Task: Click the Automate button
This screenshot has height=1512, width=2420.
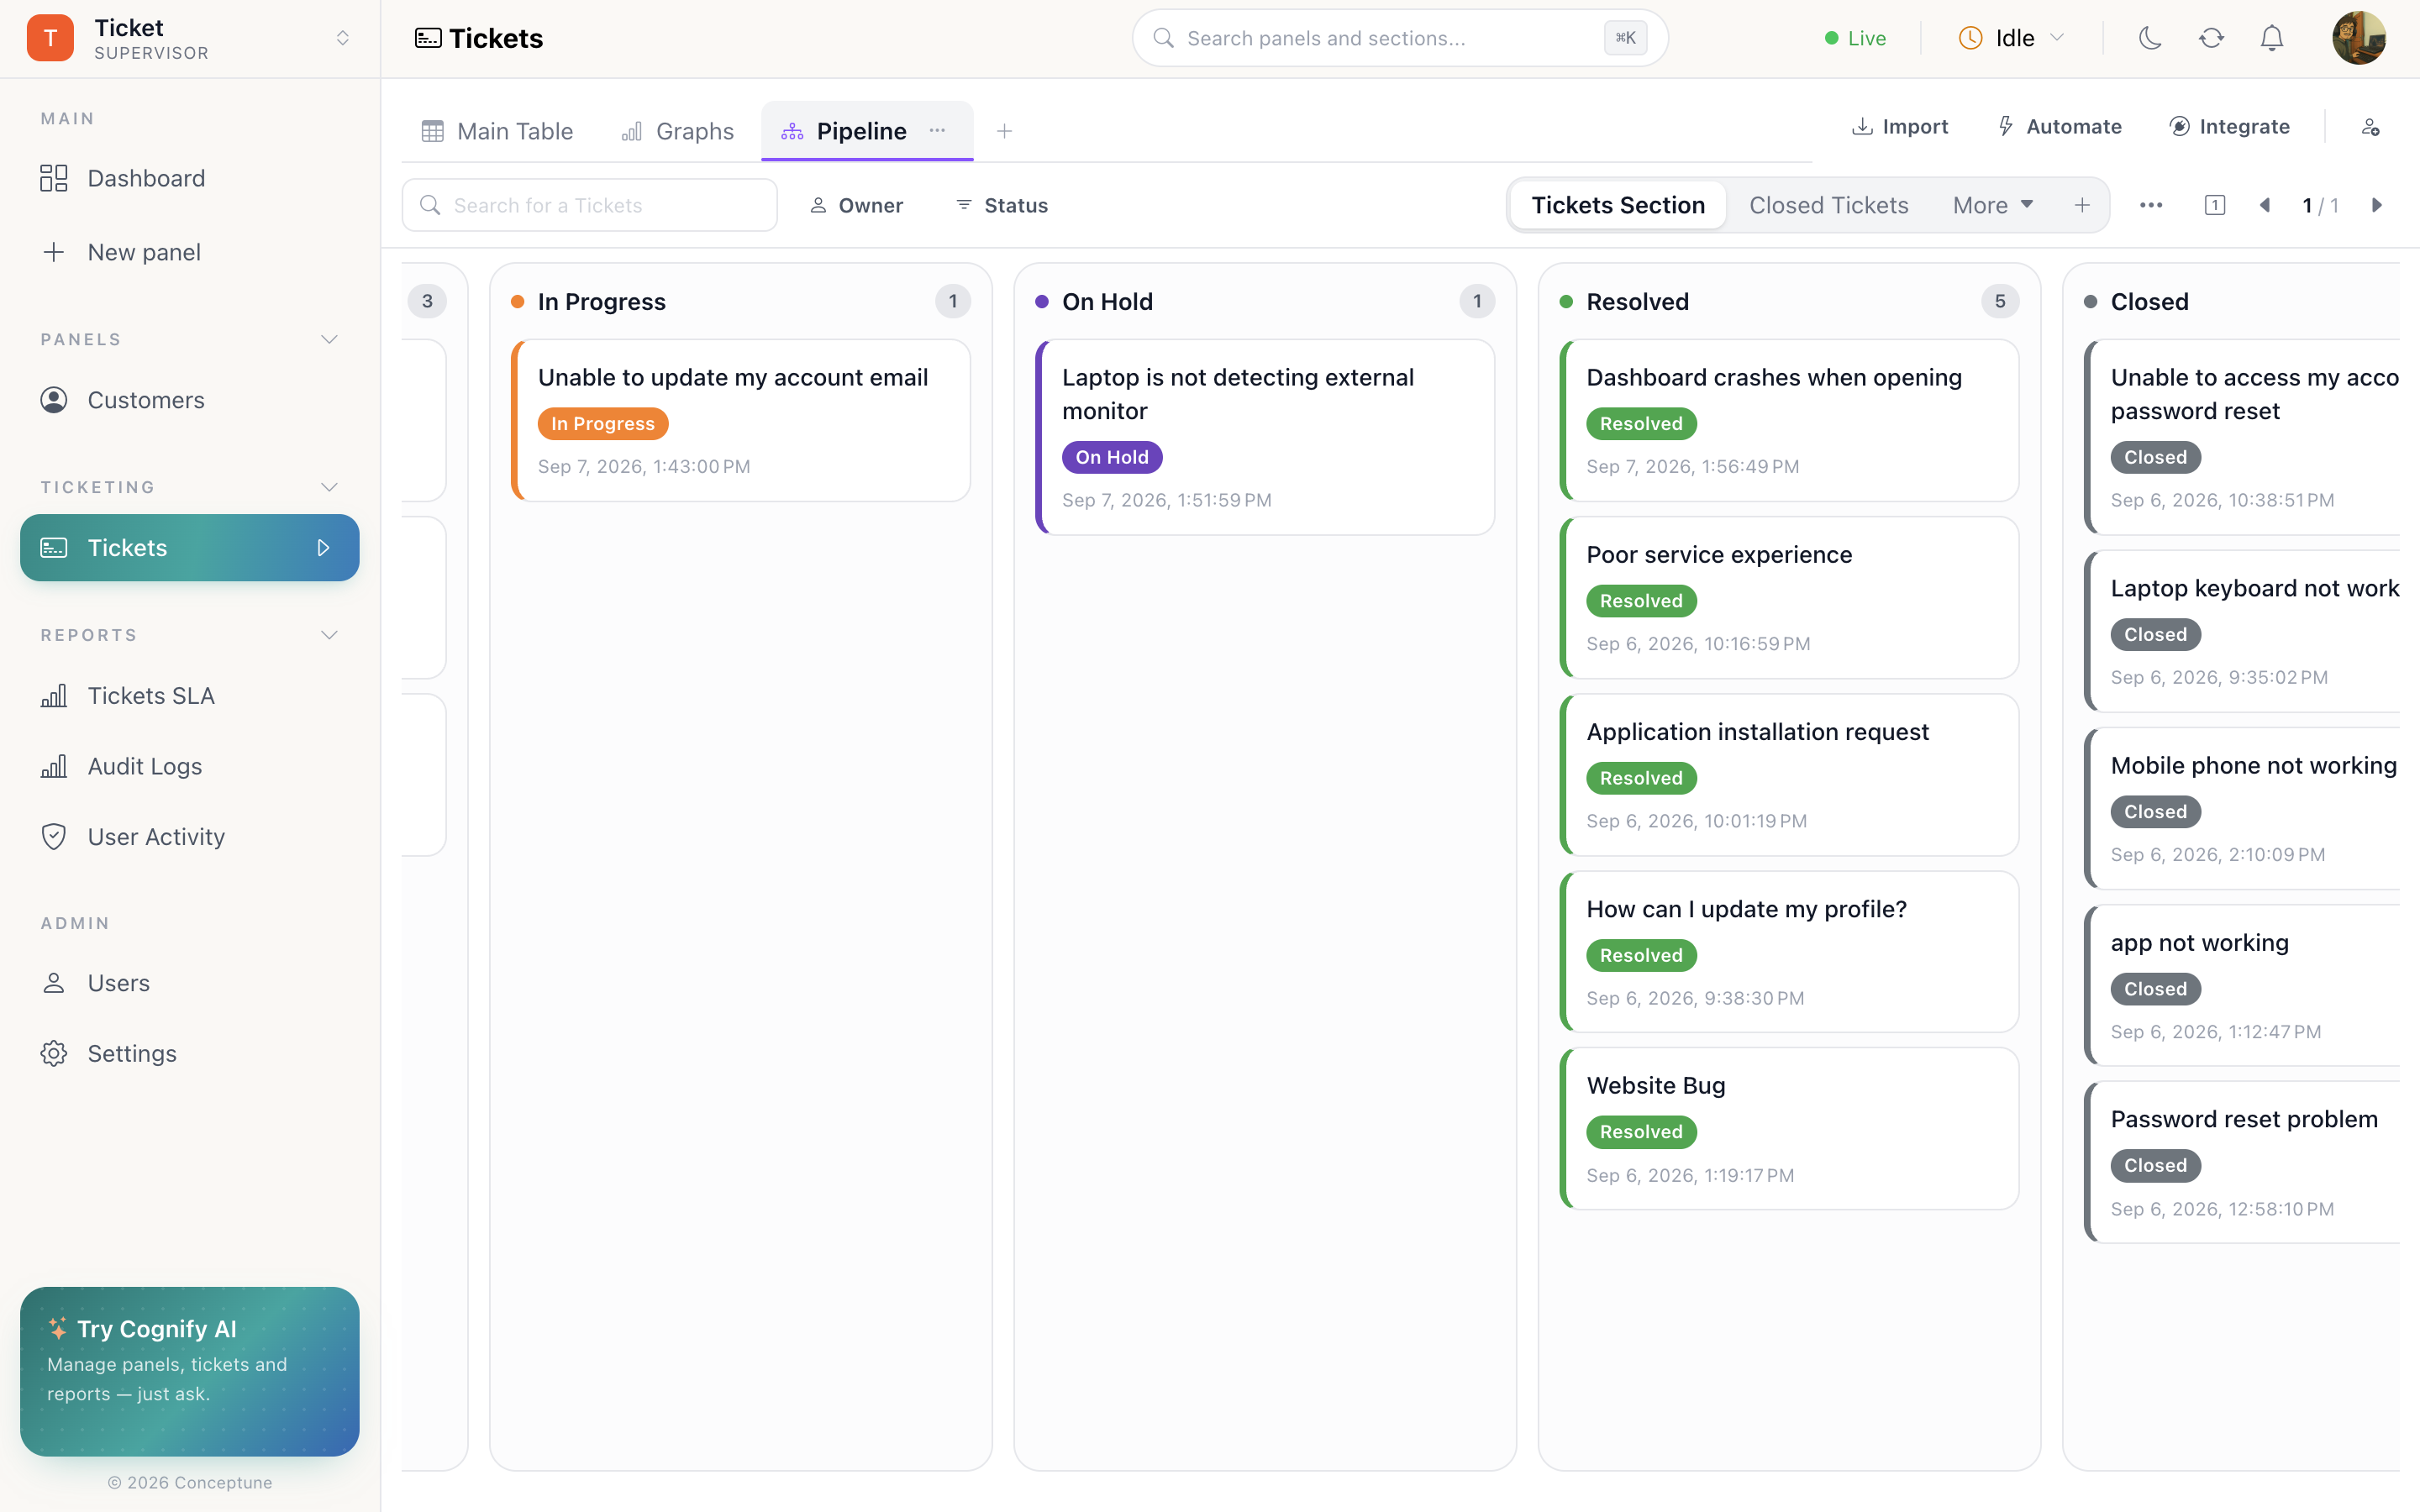Action: [2059, 126]
